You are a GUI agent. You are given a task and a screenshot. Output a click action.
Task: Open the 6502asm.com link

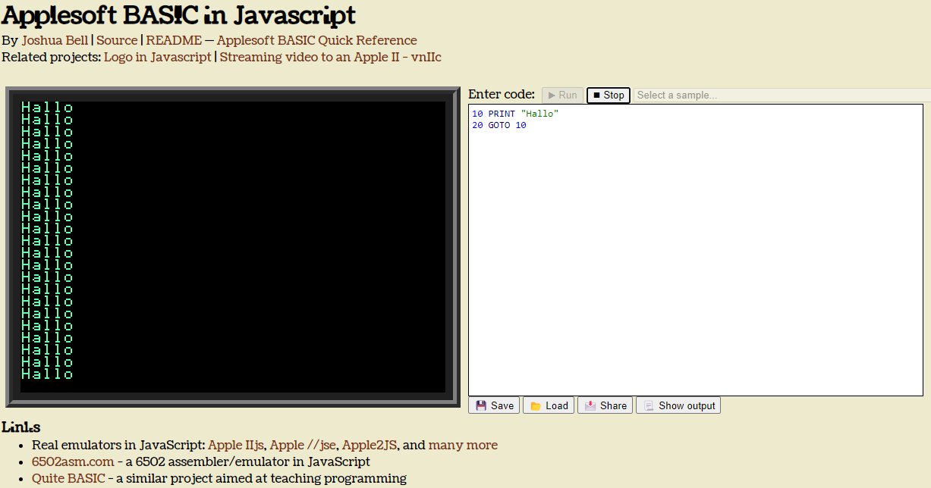pyautogui.click(x=73, y=461)
